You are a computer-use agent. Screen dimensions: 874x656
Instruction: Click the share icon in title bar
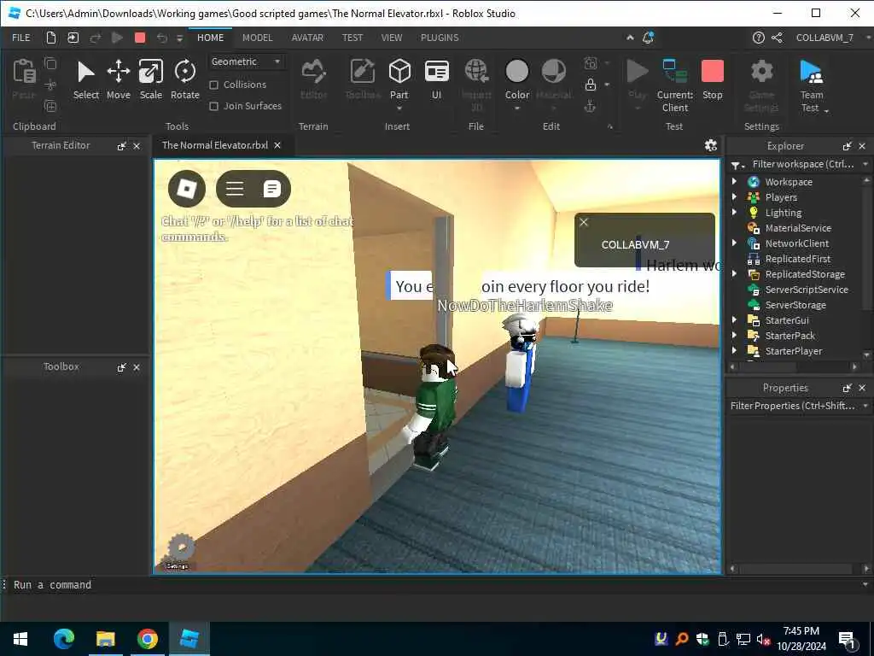[777, 38]
